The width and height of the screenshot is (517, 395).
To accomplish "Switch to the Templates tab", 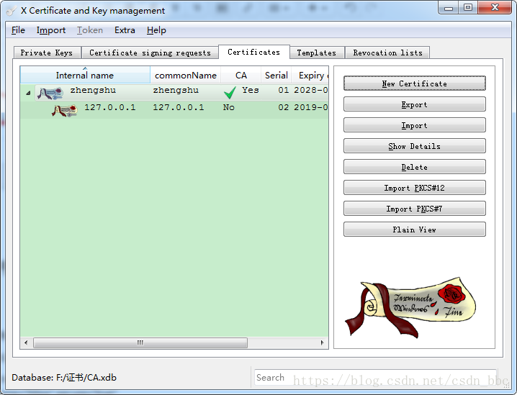I will tap(316, 53).
